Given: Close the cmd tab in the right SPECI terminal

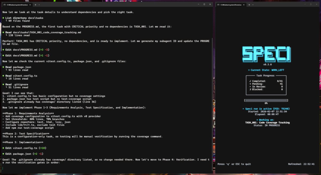Looking at the screenshot, I should pos(244,5).
